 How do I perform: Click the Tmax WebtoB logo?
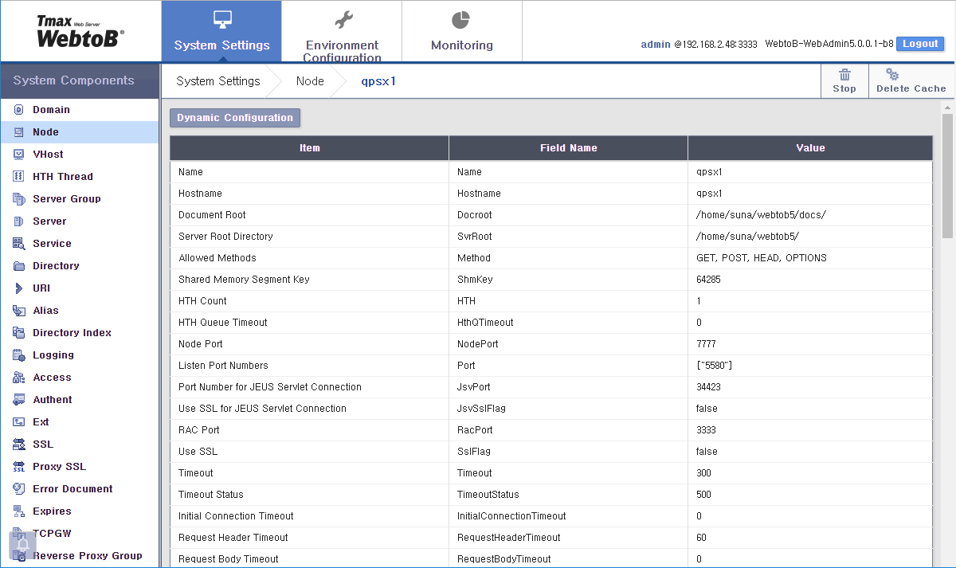point(80,32)
